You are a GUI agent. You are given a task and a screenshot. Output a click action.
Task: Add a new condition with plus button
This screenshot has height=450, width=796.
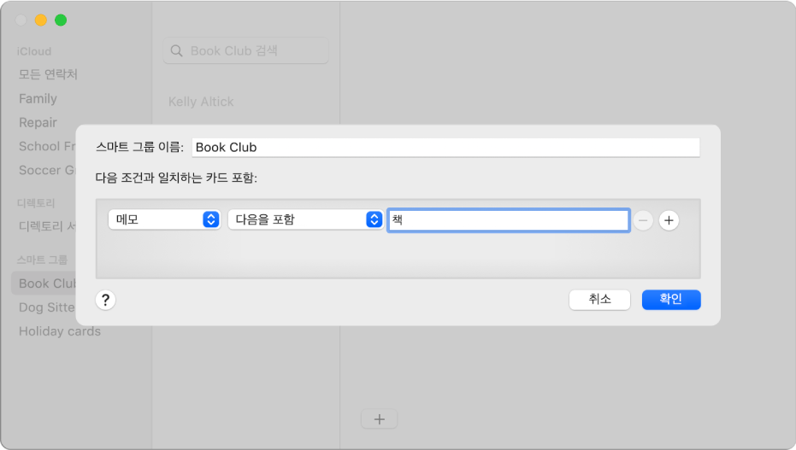coord(669,220)
